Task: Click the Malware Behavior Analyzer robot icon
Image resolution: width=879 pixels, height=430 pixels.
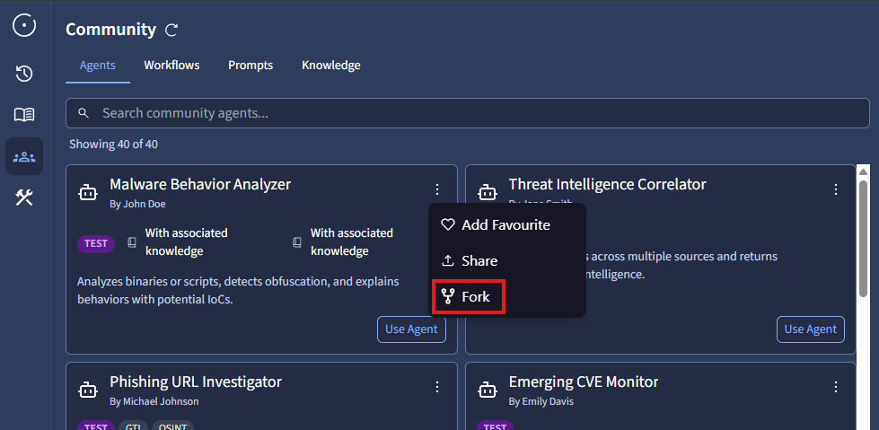Action: (88, 192)
